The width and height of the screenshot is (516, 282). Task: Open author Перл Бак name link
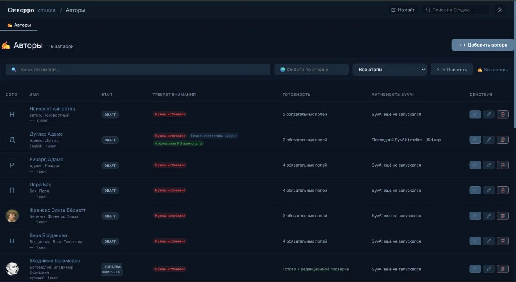40,185
